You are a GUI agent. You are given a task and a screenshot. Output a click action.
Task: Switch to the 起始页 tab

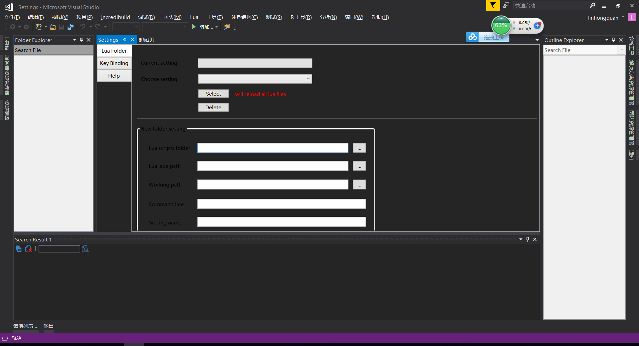pyautogui.click(x=146, y=40)
